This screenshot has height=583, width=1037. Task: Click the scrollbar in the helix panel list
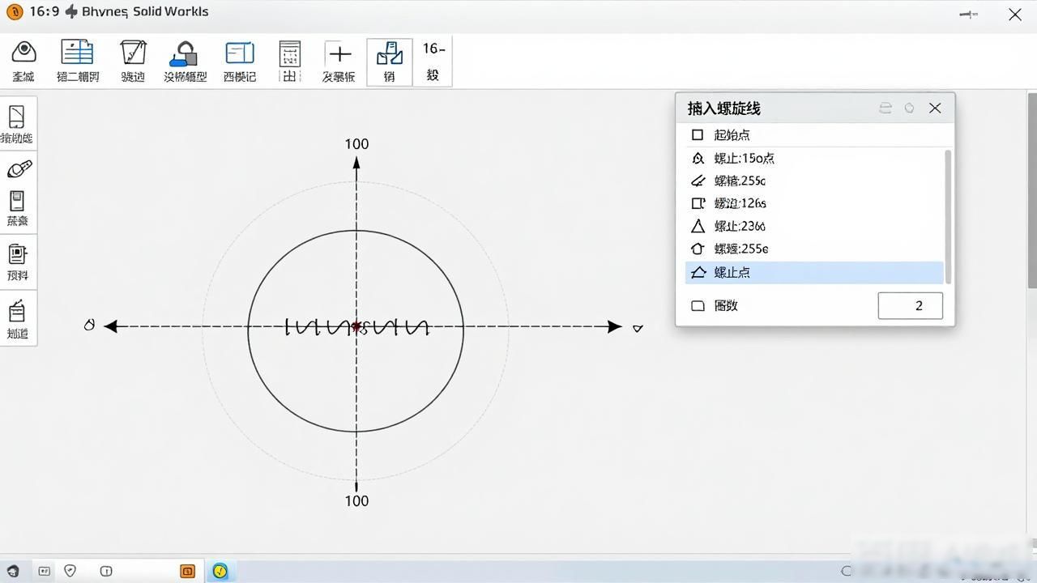[x=949, y=217]
